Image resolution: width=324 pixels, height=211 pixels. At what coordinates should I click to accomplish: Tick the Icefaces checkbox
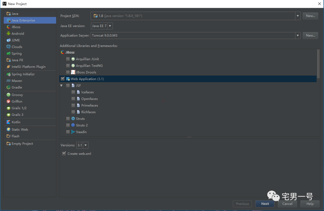(x=73, y=92)
